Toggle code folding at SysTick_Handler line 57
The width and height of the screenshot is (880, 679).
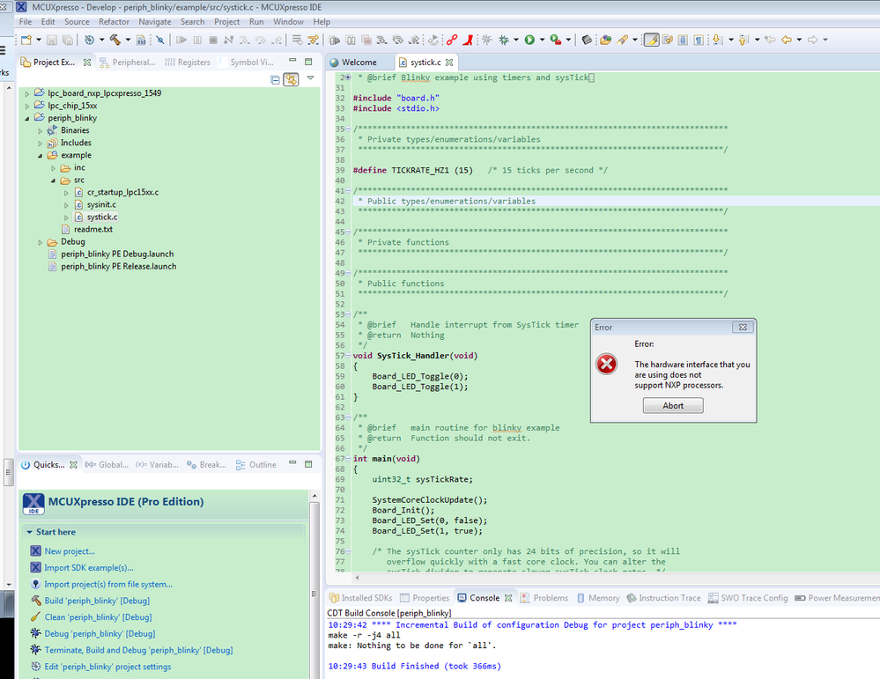point(348,356)
